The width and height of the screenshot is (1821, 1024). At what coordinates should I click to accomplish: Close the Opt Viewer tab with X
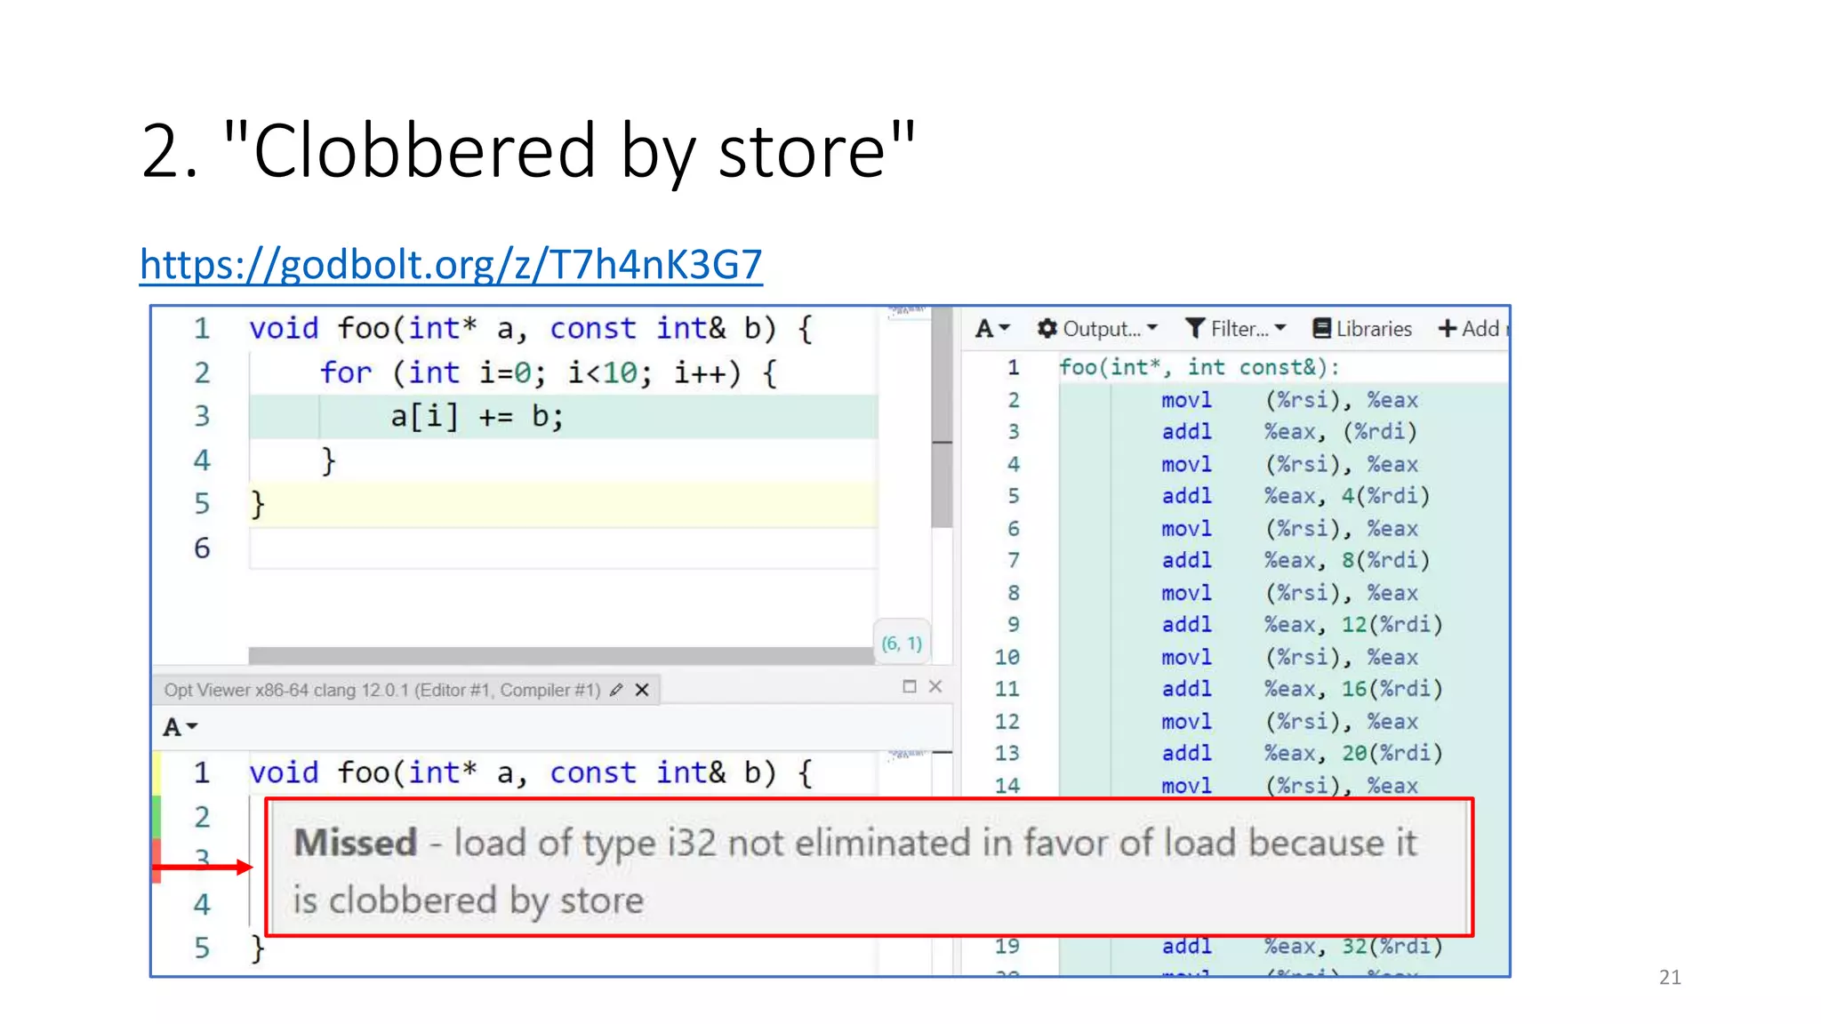coord(642,690)
